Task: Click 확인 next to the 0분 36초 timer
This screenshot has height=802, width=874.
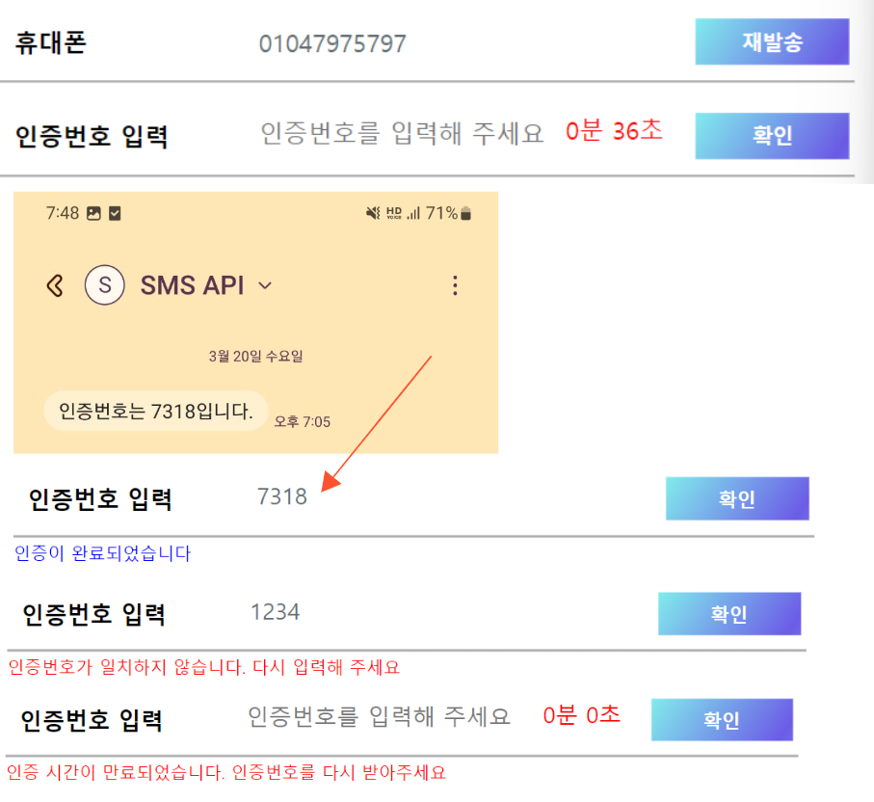Action: click(772, 136)
